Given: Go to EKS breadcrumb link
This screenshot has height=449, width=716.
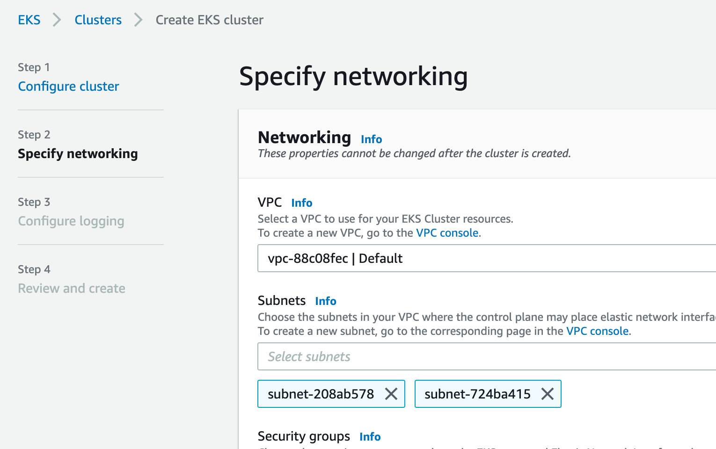Looking at the screenshot, I should pos(29,20).
